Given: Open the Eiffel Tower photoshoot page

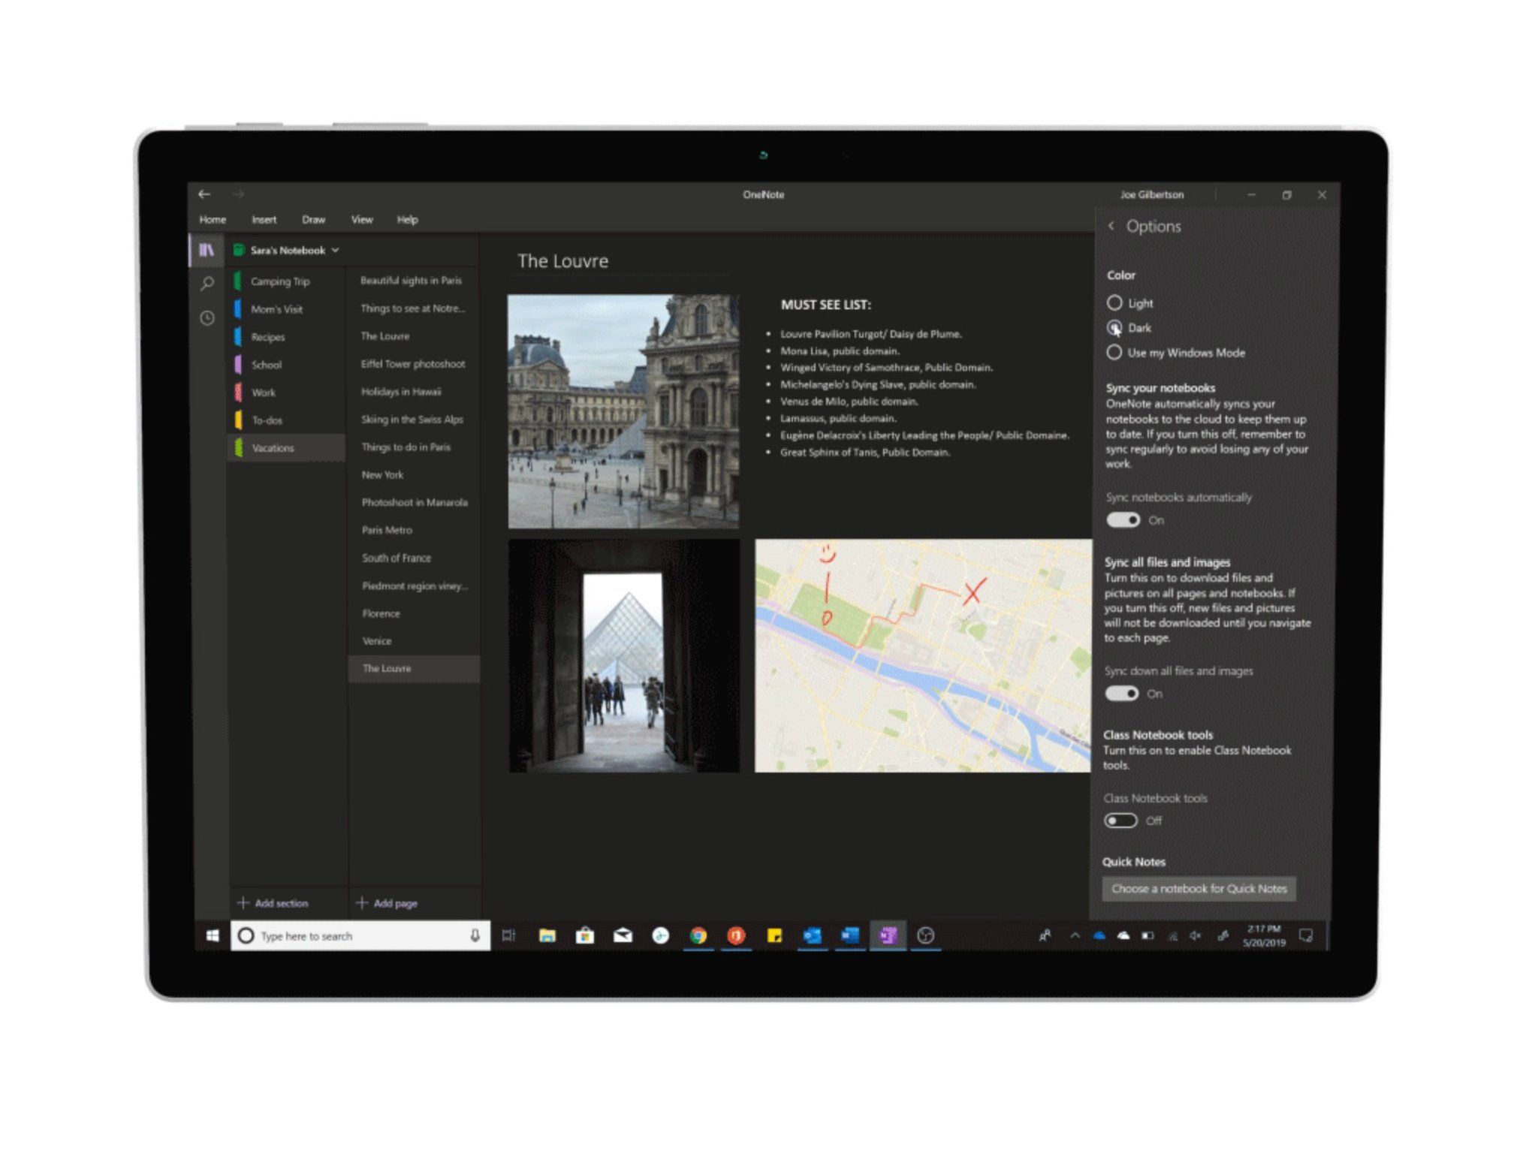Looking at the screenshot, I should [x=413, y=364].
